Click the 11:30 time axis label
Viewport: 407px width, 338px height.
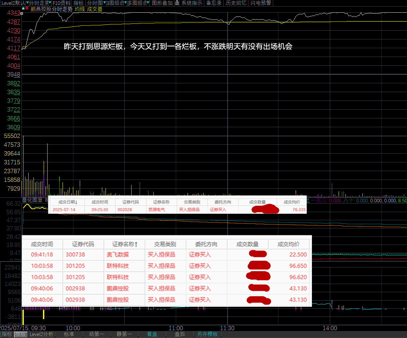coord(227,328)
